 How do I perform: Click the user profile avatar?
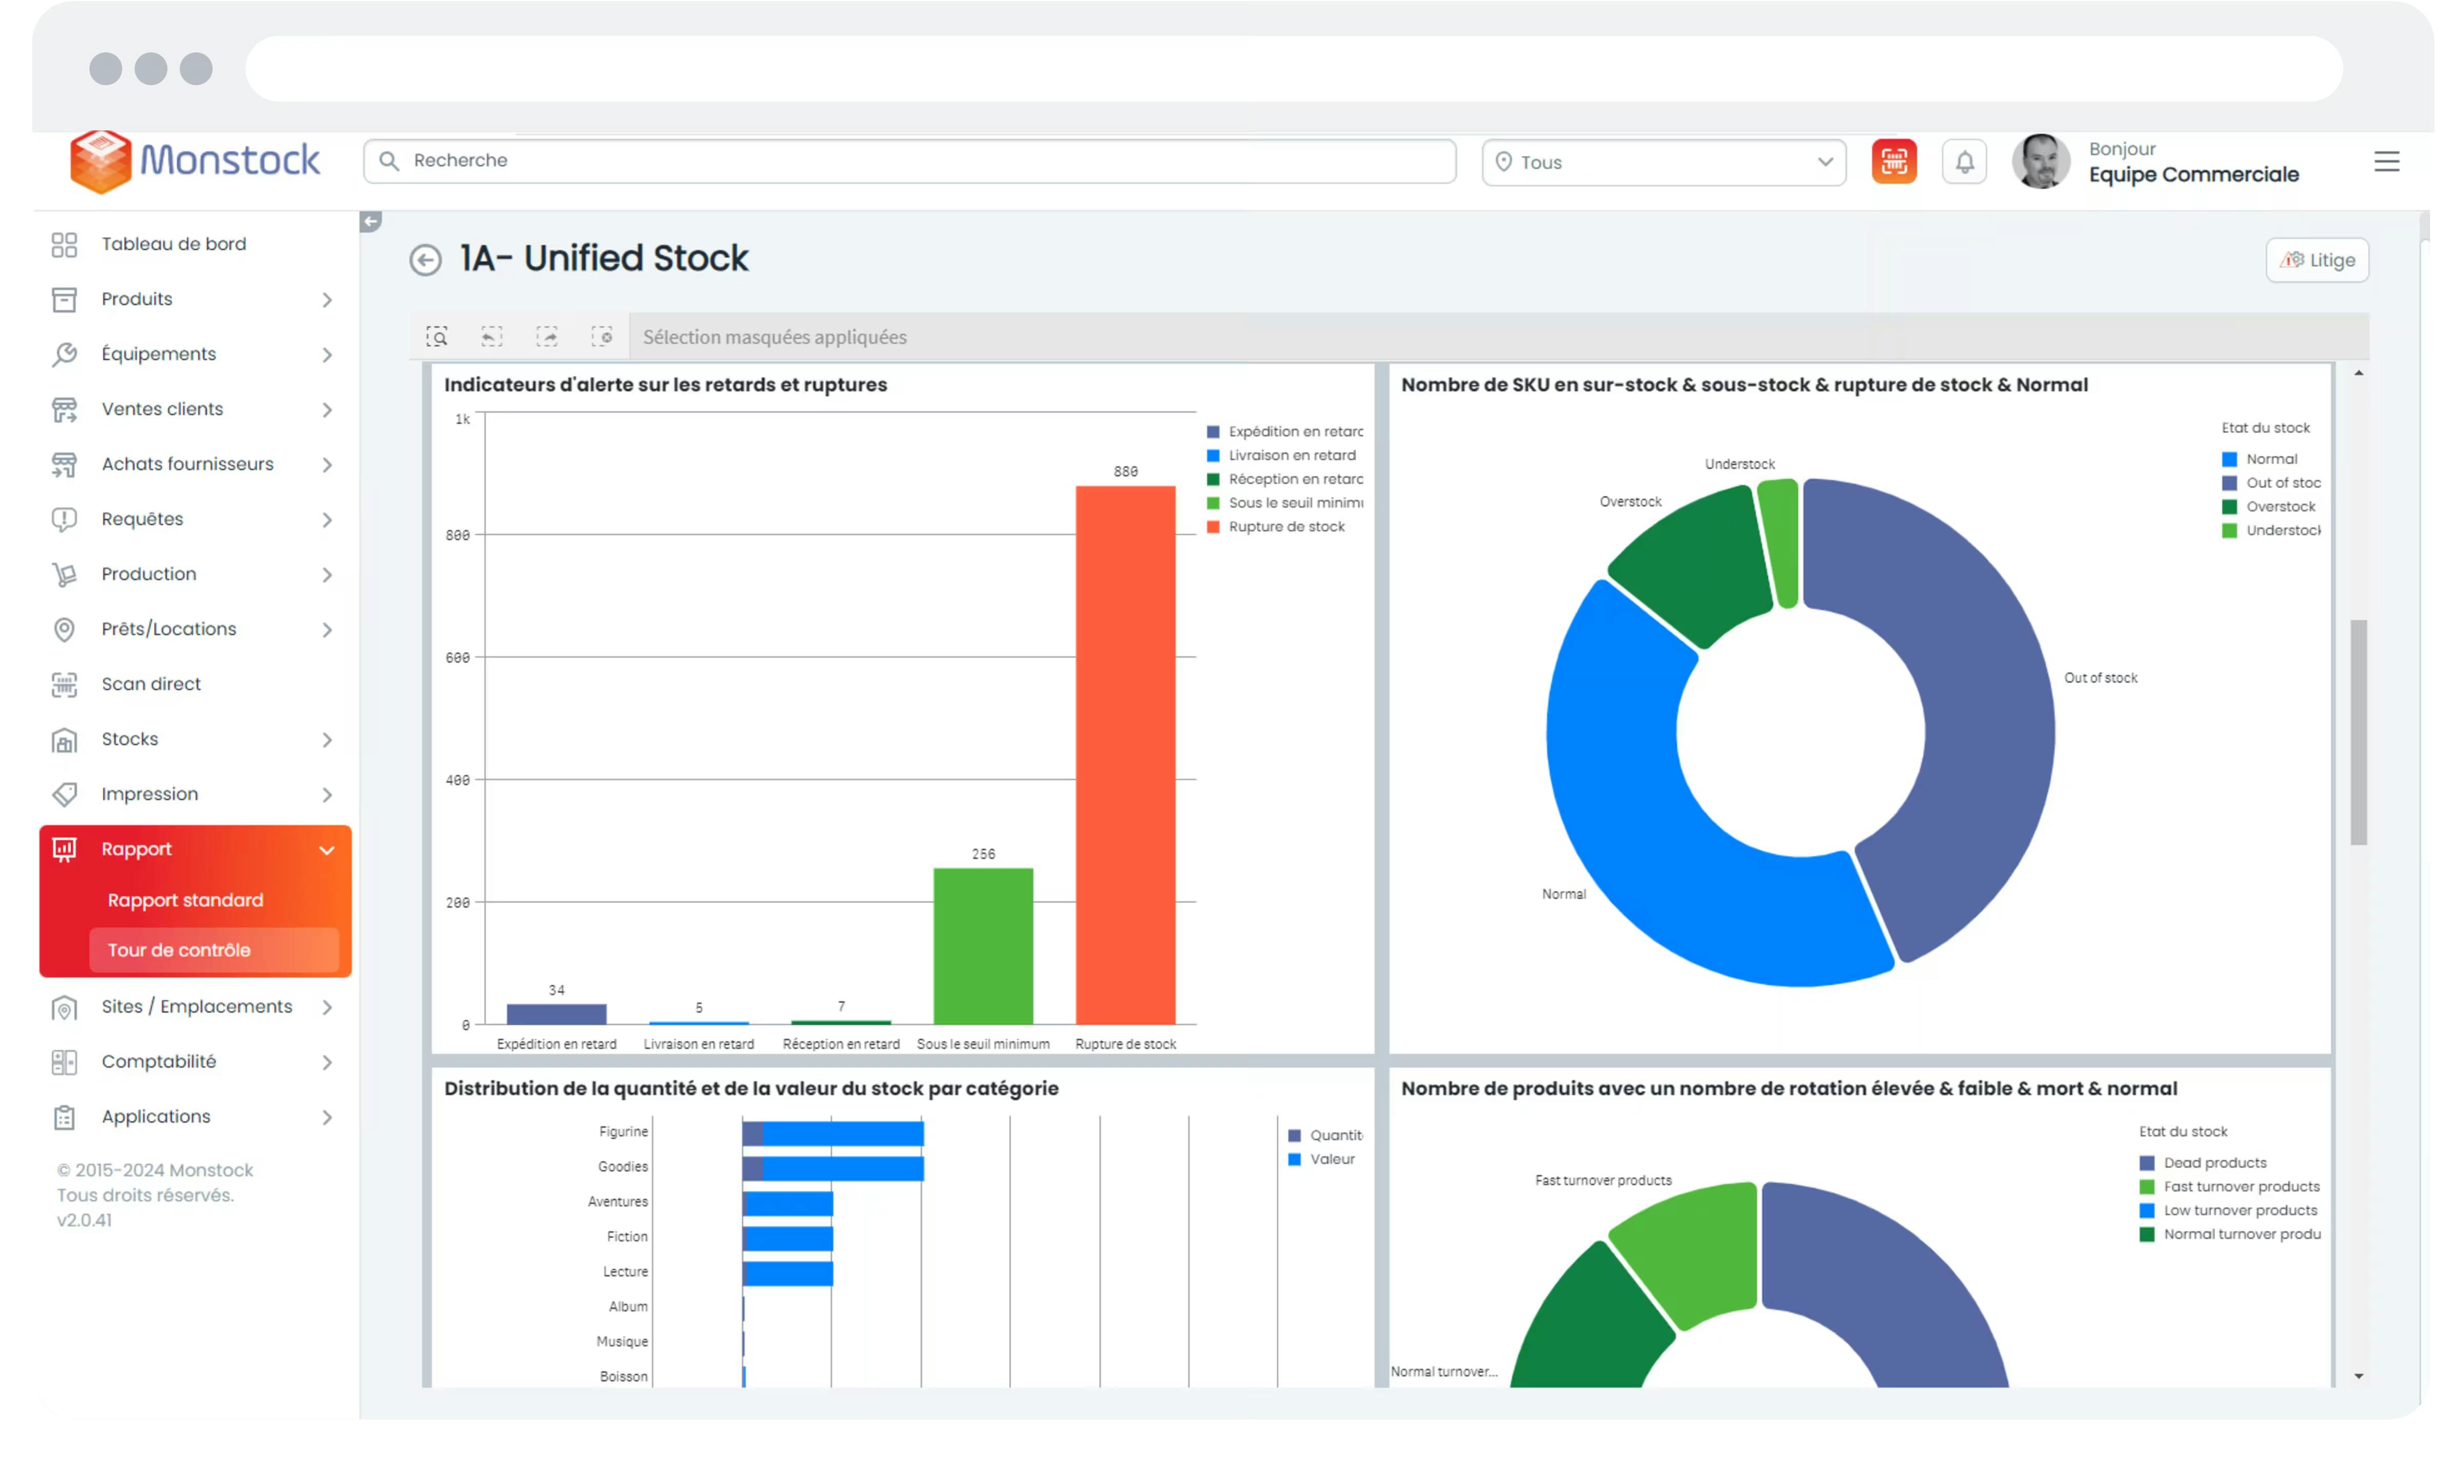[2040, 162]
